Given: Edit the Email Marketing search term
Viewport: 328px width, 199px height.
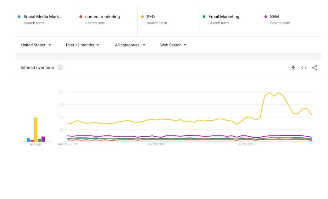Looking at the screenshot, I should pos(224,17).
